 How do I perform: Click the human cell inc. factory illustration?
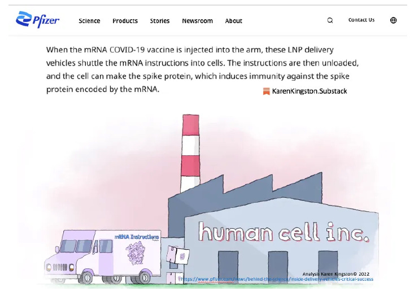(x=273, y=228)
